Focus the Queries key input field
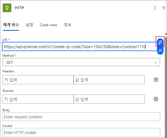Viewport: 167px width, 138px height. [x=38, y=99]
